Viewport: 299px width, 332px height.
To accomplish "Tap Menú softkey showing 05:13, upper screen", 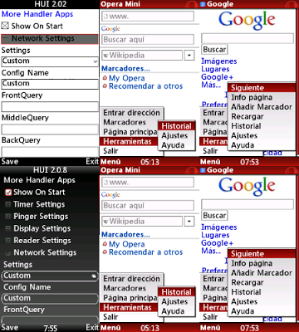I will [110, 162].
